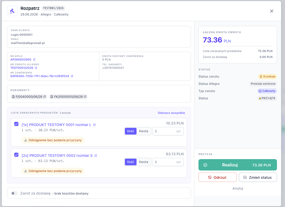Uncheck PRODUKT TESTOWY 0001 checkbox

click(16, 124)
